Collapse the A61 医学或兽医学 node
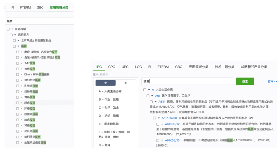Screen dimensions: 279x148 152,96
